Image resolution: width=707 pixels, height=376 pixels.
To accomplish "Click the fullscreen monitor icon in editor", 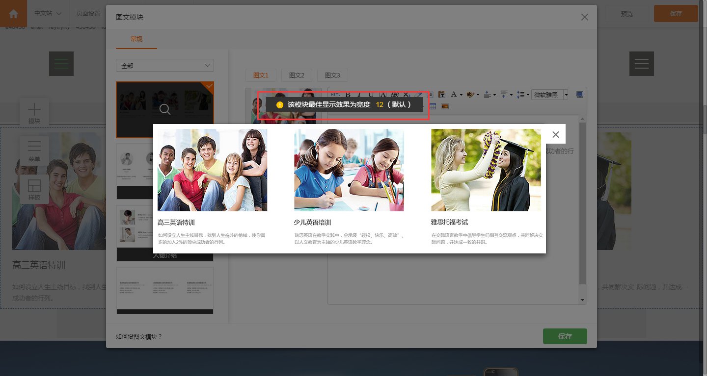I will 580,95.
